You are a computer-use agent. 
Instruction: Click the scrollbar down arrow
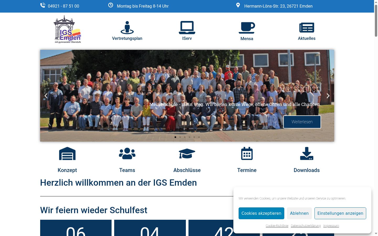tap(376, 233)
